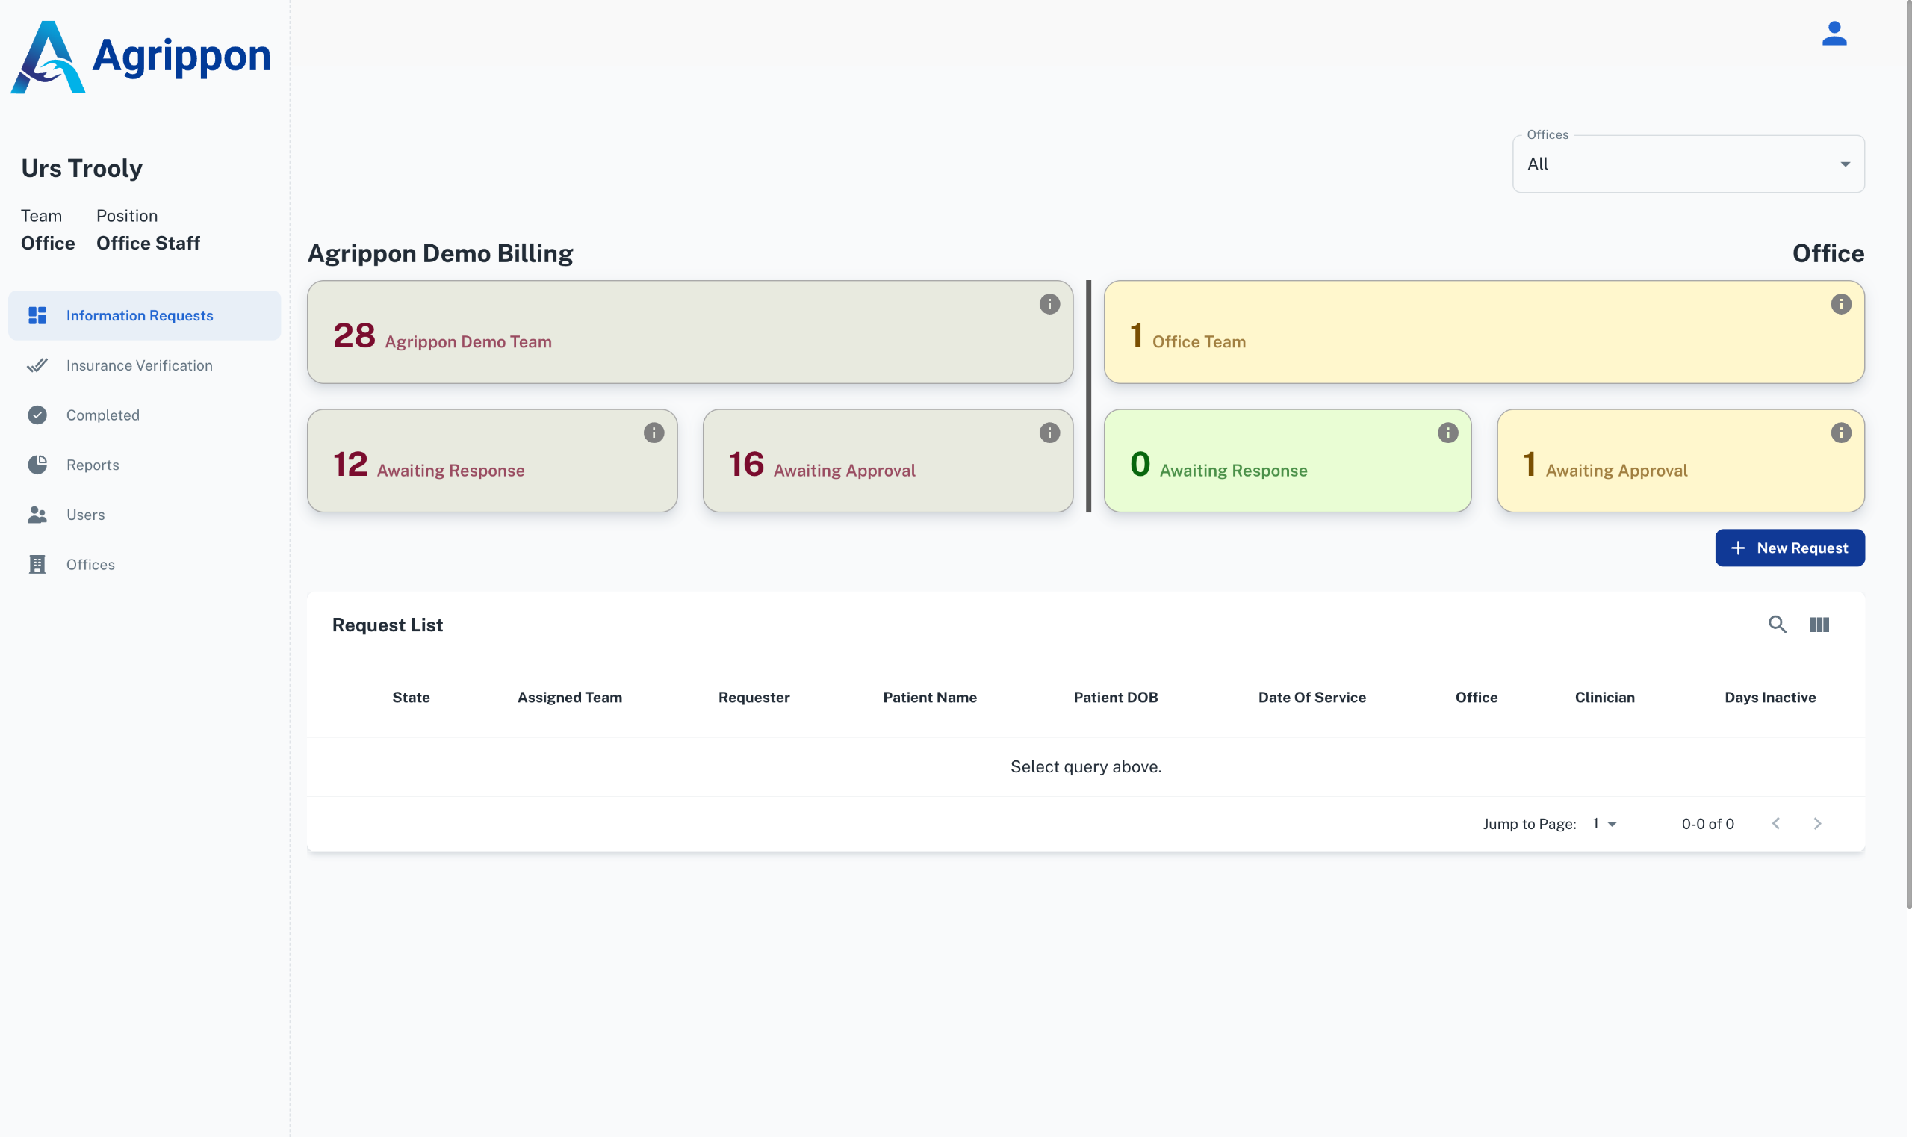1912x1137 pixels.
Task: Select the 28 Agrippon Demo Team card
Action: 689,332
